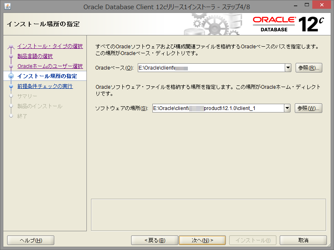
Task: Click the インストール・タイプの選択 step bullet
Action: (11, 46)
